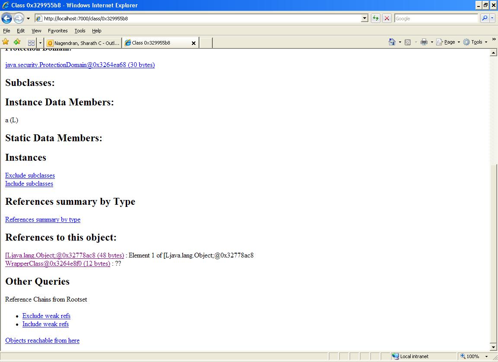Click the vertical scrollbar up arrow

coord(493,53)
